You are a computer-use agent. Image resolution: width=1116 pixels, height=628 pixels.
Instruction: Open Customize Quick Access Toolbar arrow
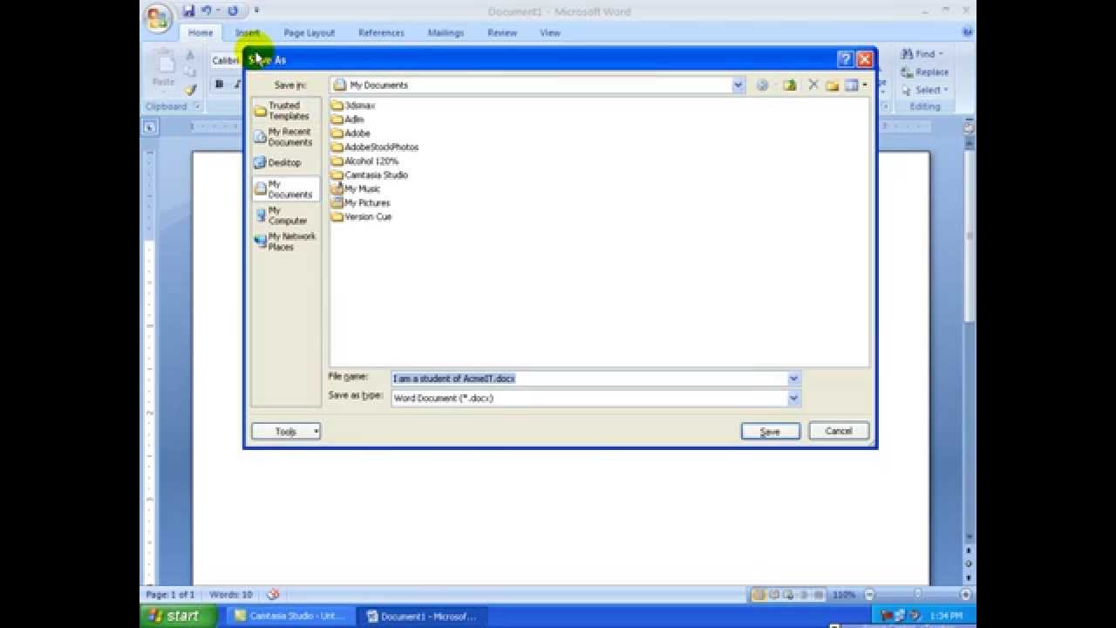(256, 11)
